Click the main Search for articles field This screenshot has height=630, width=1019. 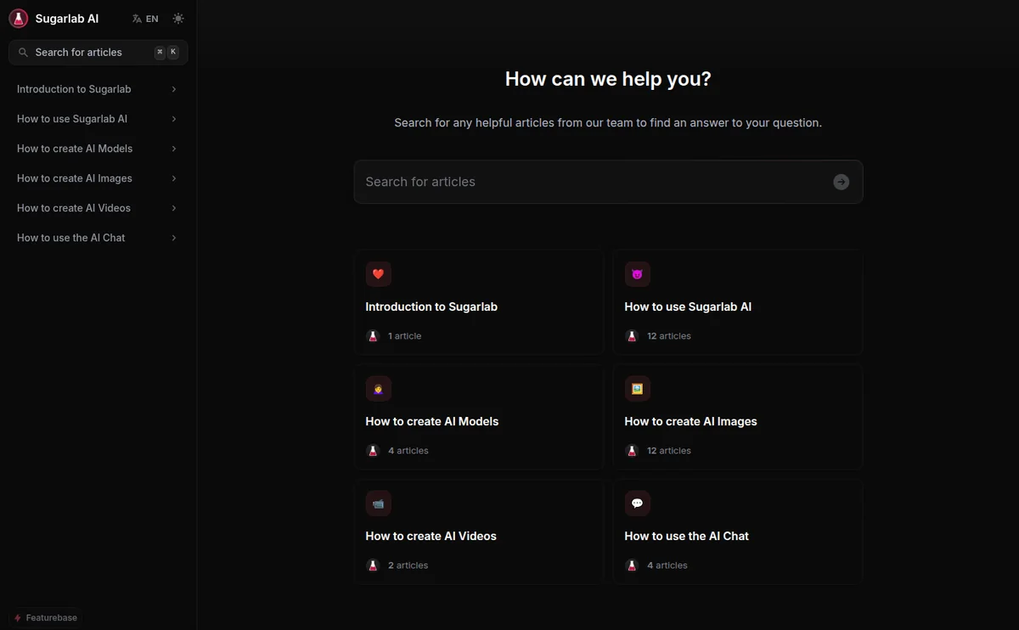[x=608, y=182]
